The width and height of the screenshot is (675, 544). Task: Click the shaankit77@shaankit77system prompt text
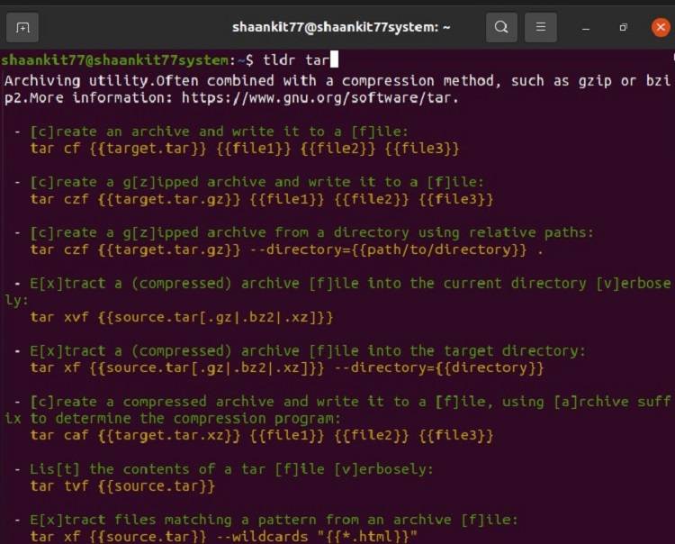point(114,59)
